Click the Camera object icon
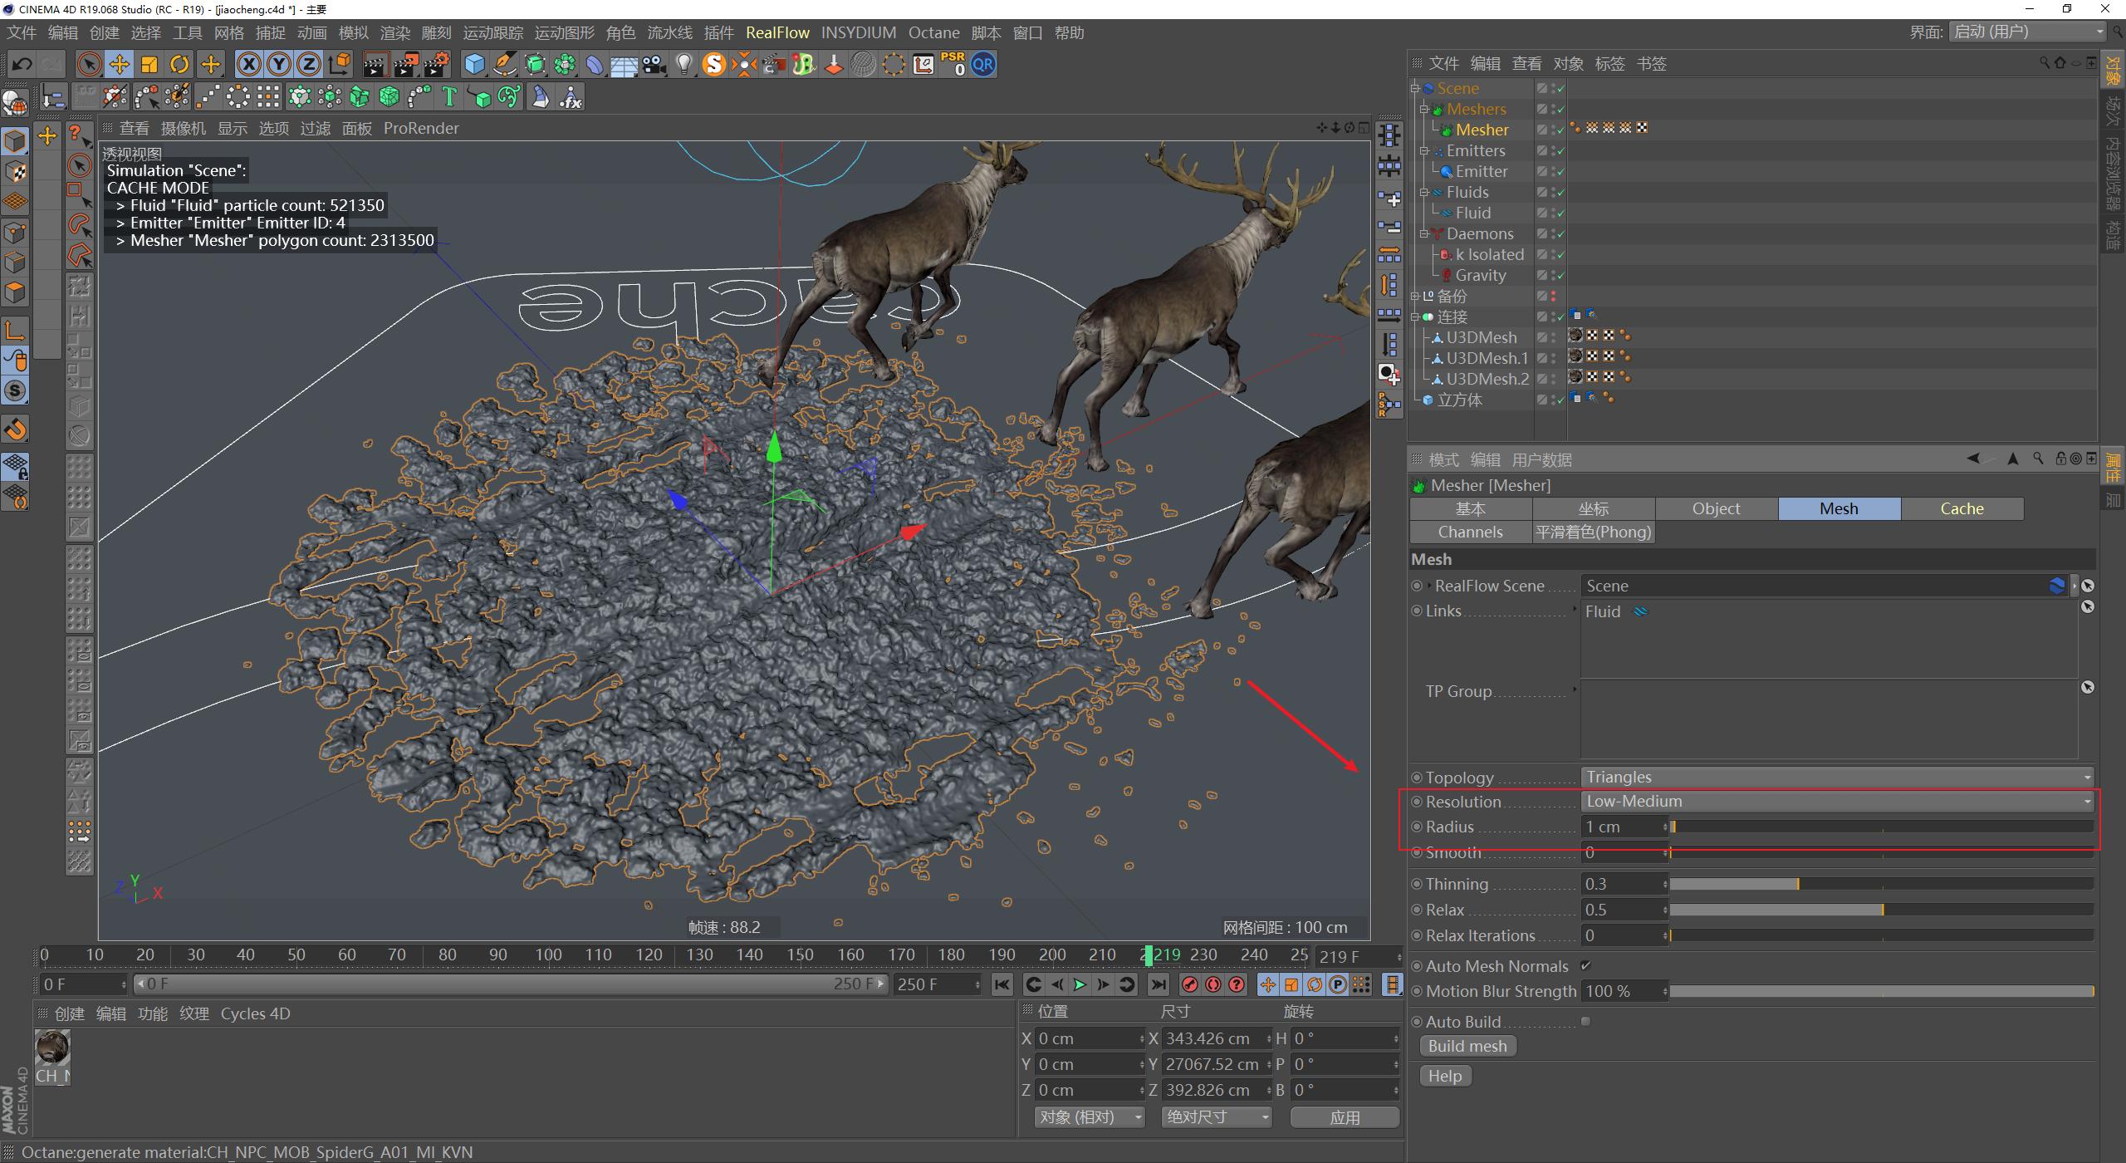The height and width of the screenshot is (1163, 2126). point(654,64)
